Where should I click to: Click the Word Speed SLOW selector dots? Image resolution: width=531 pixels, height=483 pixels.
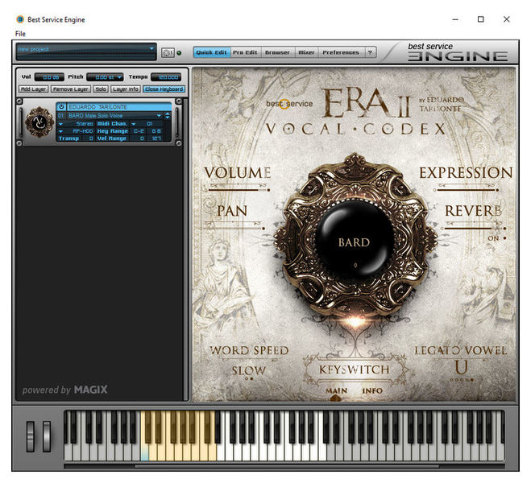point(249,379)
